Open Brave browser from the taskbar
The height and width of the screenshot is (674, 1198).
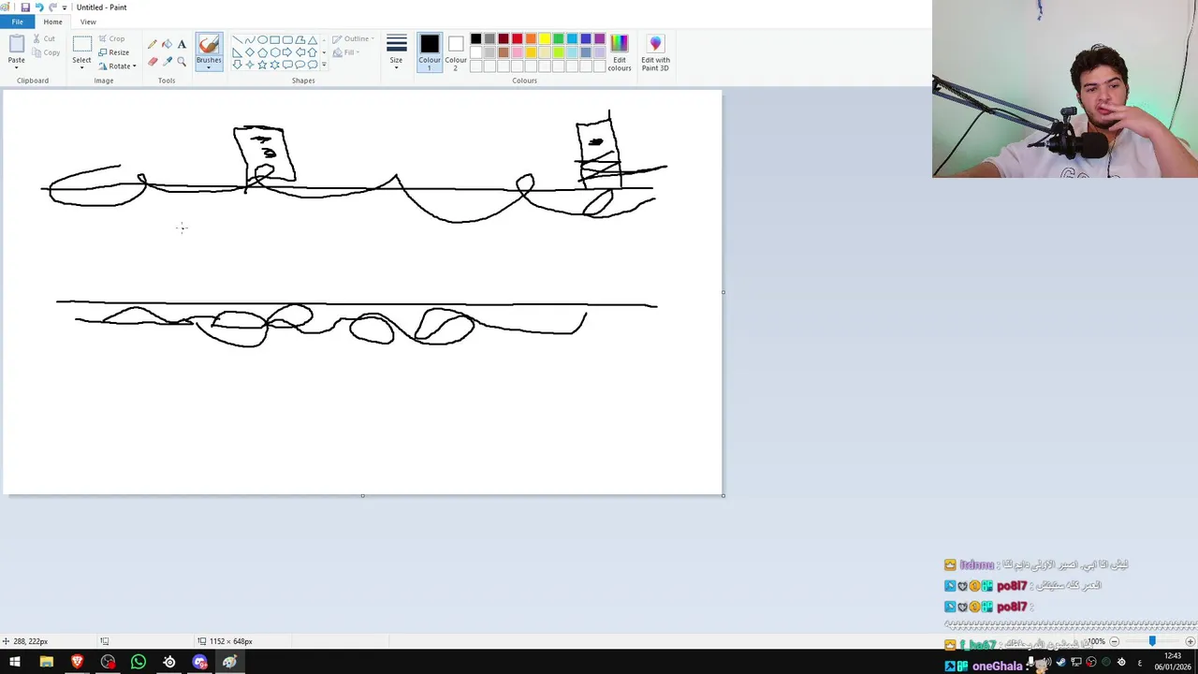[x=77, y=663]
